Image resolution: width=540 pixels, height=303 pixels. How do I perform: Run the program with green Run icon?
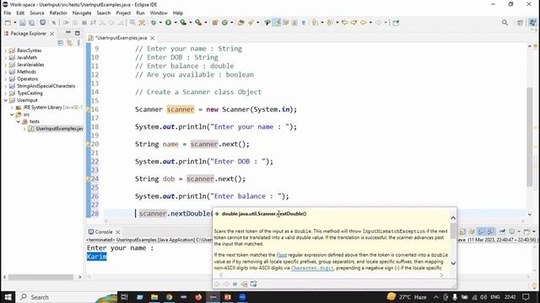pyautogui.click(x=168, y=23)
